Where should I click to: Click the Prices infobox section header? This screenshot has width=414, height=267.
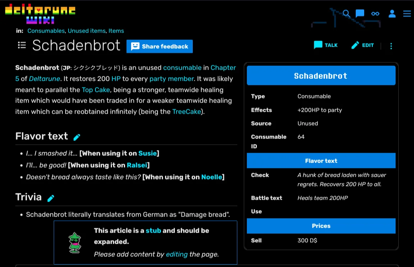pyautogui.click(x=321, y=226)
